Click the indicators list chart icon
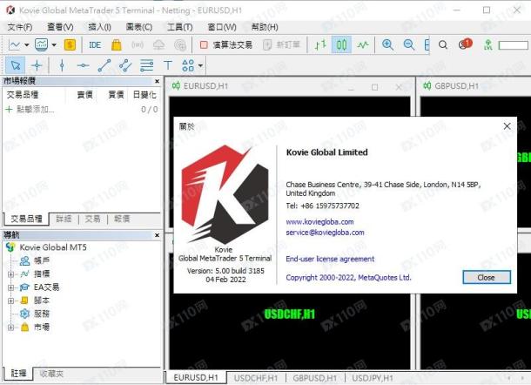 [x=41, y=44]
